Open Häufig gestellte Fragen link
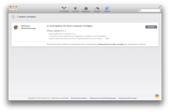The height and width of the screenshot is (112, 170). [128, 98]
